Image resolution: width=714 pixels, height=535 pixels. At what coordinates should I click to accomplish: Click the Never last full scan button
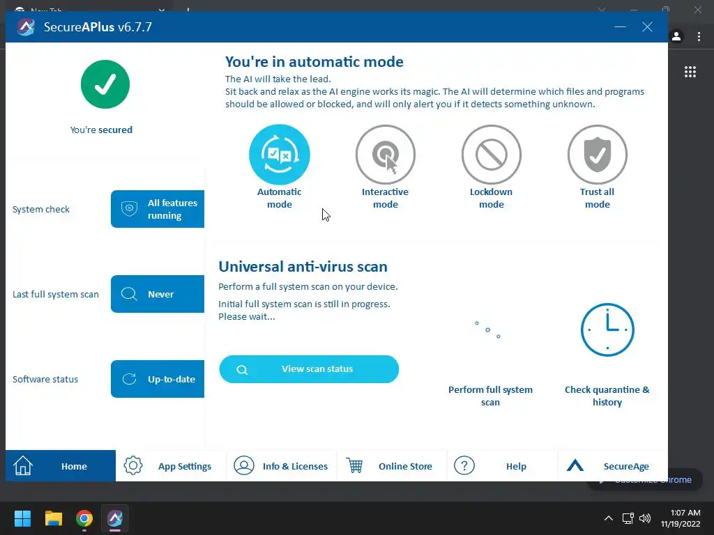click(158, 294)
